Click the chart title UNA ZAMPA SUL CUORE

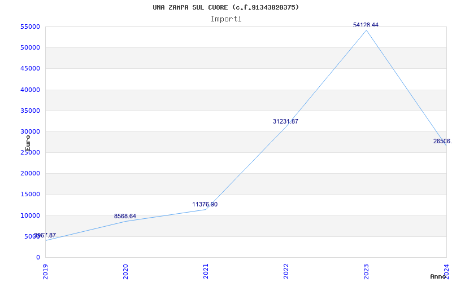pos(225,7)
